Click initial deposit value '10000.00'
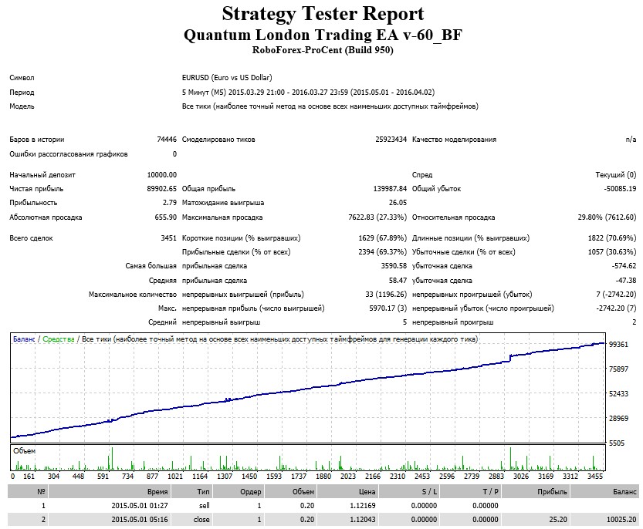Screen dimensions: 643x529 pyautogui.click(x=161, y=175)
